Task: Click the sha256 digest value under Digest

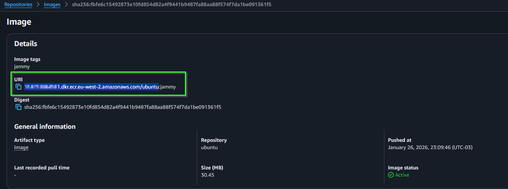Action: coord(123,107)
